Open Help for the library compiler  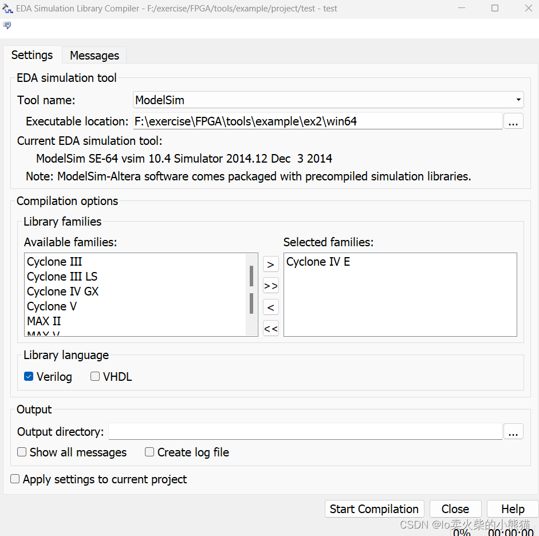512,509
